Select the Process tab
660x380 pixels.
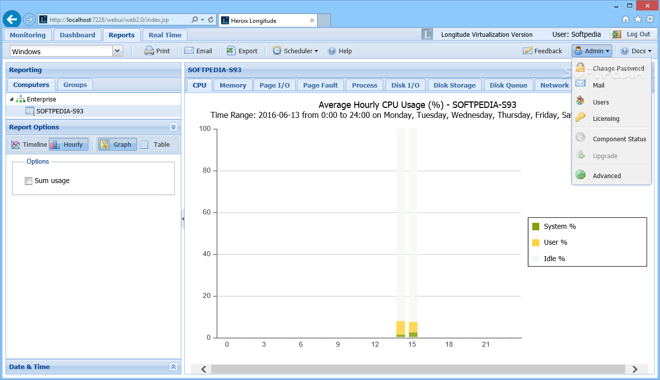(365, 85)
